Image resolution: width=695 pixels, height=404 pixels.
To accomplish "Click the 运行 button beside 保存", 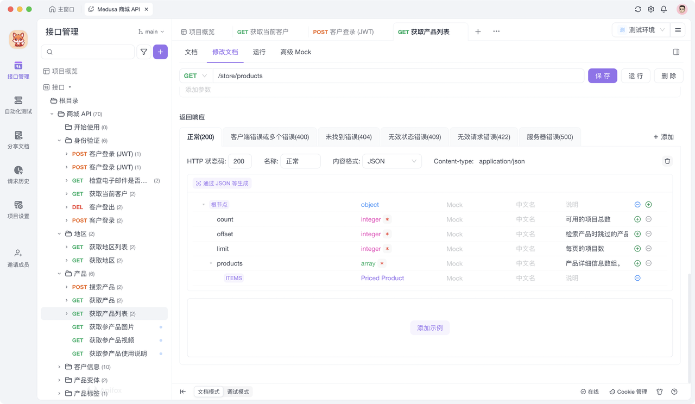I will click(636, 76).
